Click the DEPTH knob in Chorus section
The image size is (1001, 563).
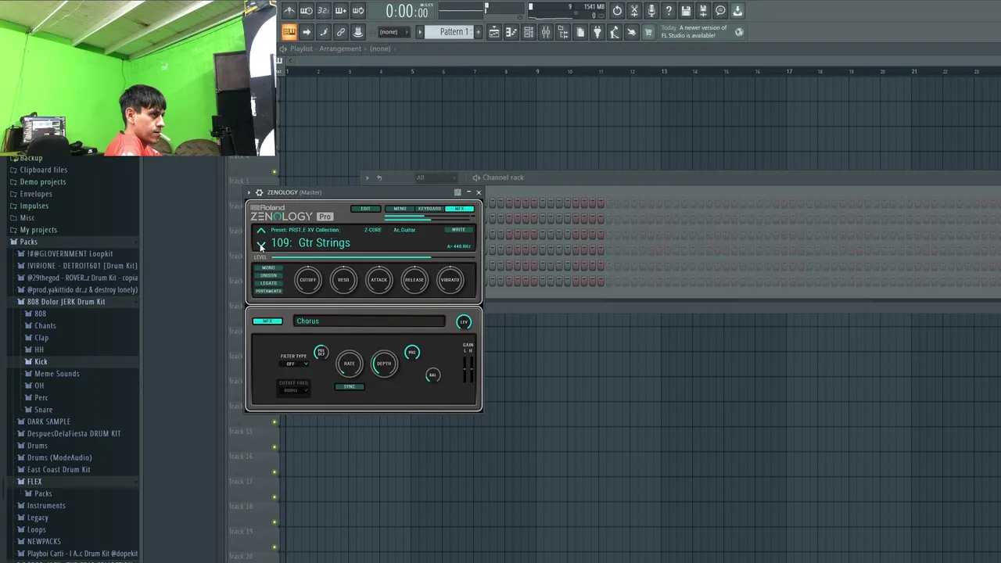click(x=384, y=364)
